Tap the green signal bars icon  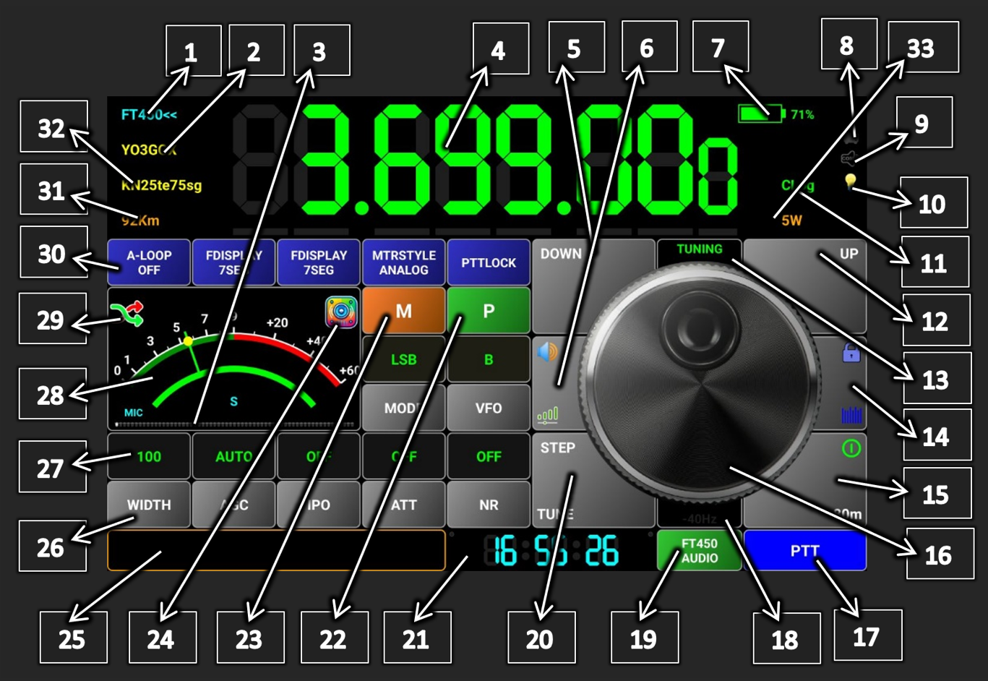pos(548,415)
